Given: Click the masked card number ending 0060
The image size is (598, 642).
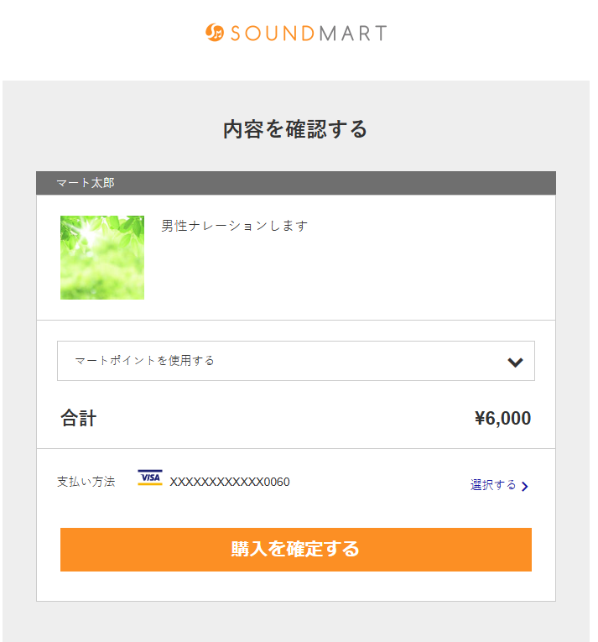Looking at the screenshot, I should pos(230,482).
